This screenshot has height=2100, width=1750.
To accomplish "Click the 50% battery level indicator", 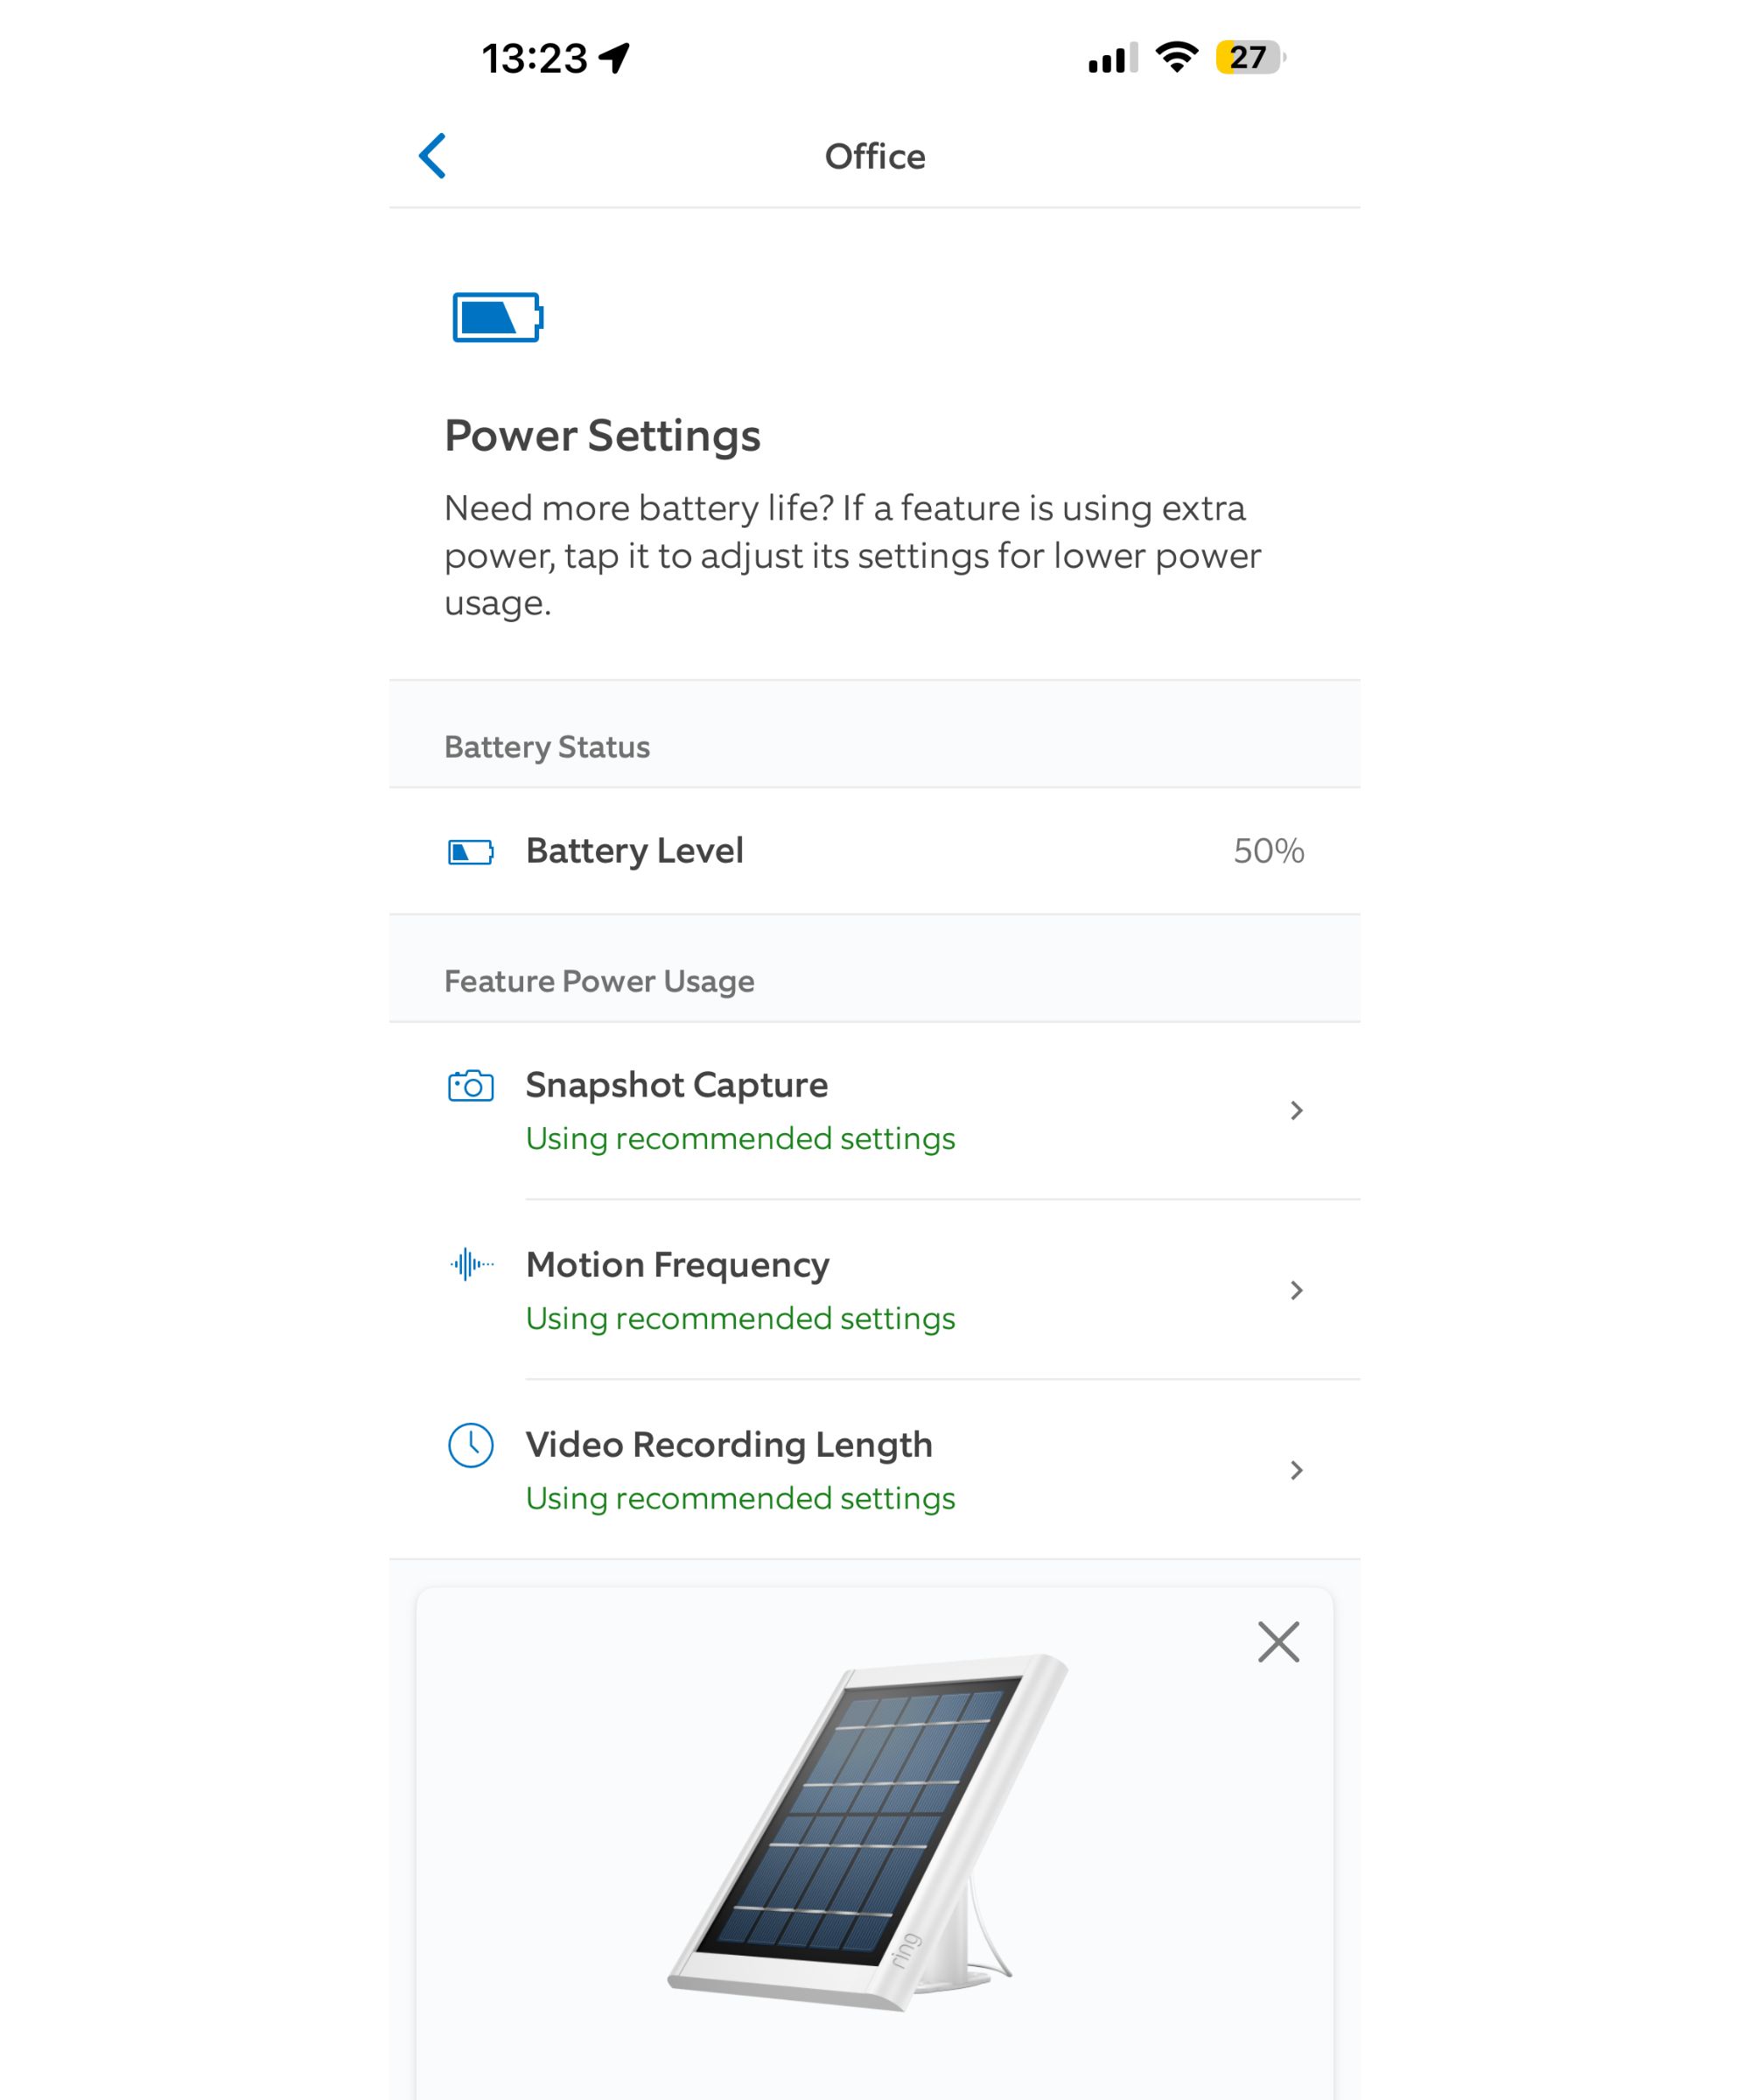I will click(x=1268, y=852).
